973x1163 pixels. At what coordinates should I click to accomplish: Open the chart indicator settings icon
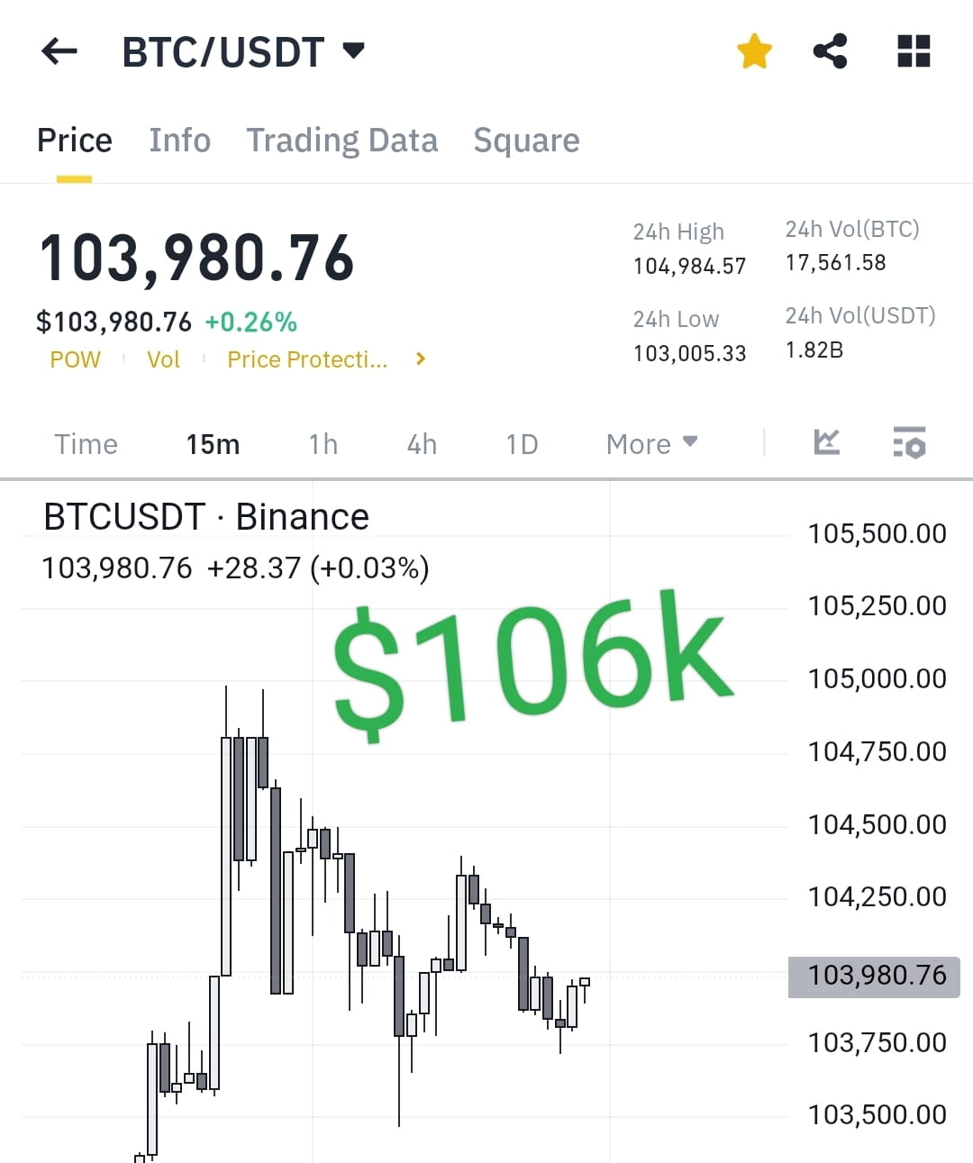909,442
